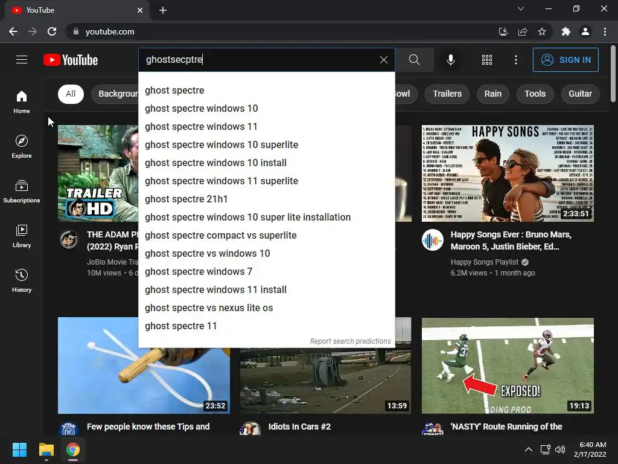618x464 pixels.
Task: Close the YouTube tab
Action: 140,10
